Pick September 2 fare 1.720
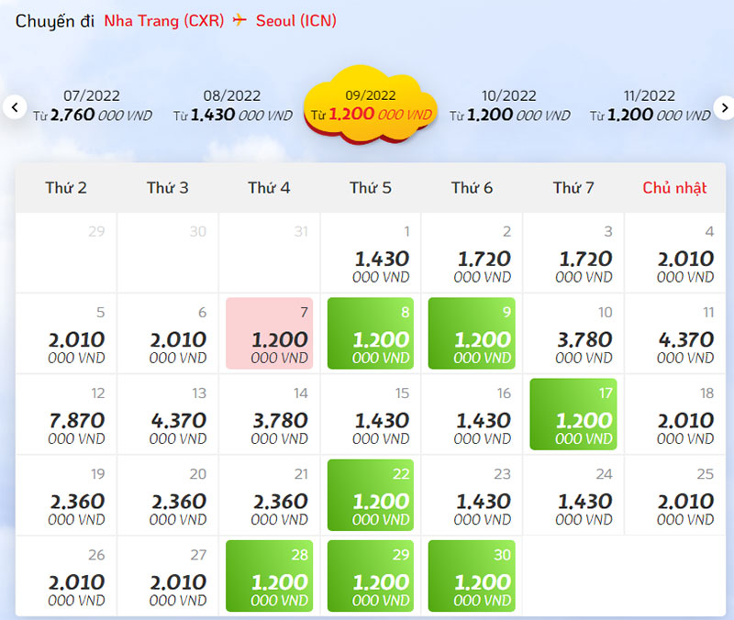This screenshot has width=734, height=620. coord(472,253)
